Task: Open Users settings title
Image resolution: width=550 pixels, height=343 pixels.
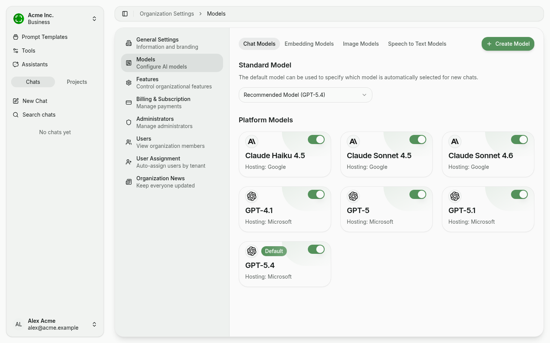Action: (144, 139)
